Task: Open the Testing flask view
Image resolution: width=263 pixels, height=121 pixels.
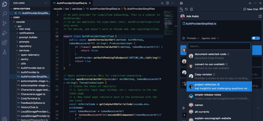Action: pos(5,52)
